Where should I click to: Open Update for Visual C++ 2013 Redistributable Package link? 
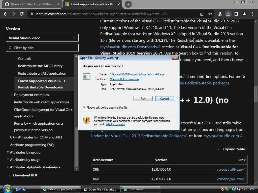(139, 136)
